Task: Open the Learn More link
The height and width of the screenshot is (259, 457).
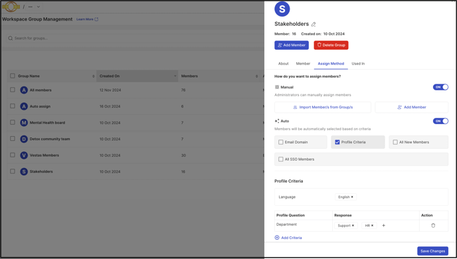Action: click(x=87, y=19)
